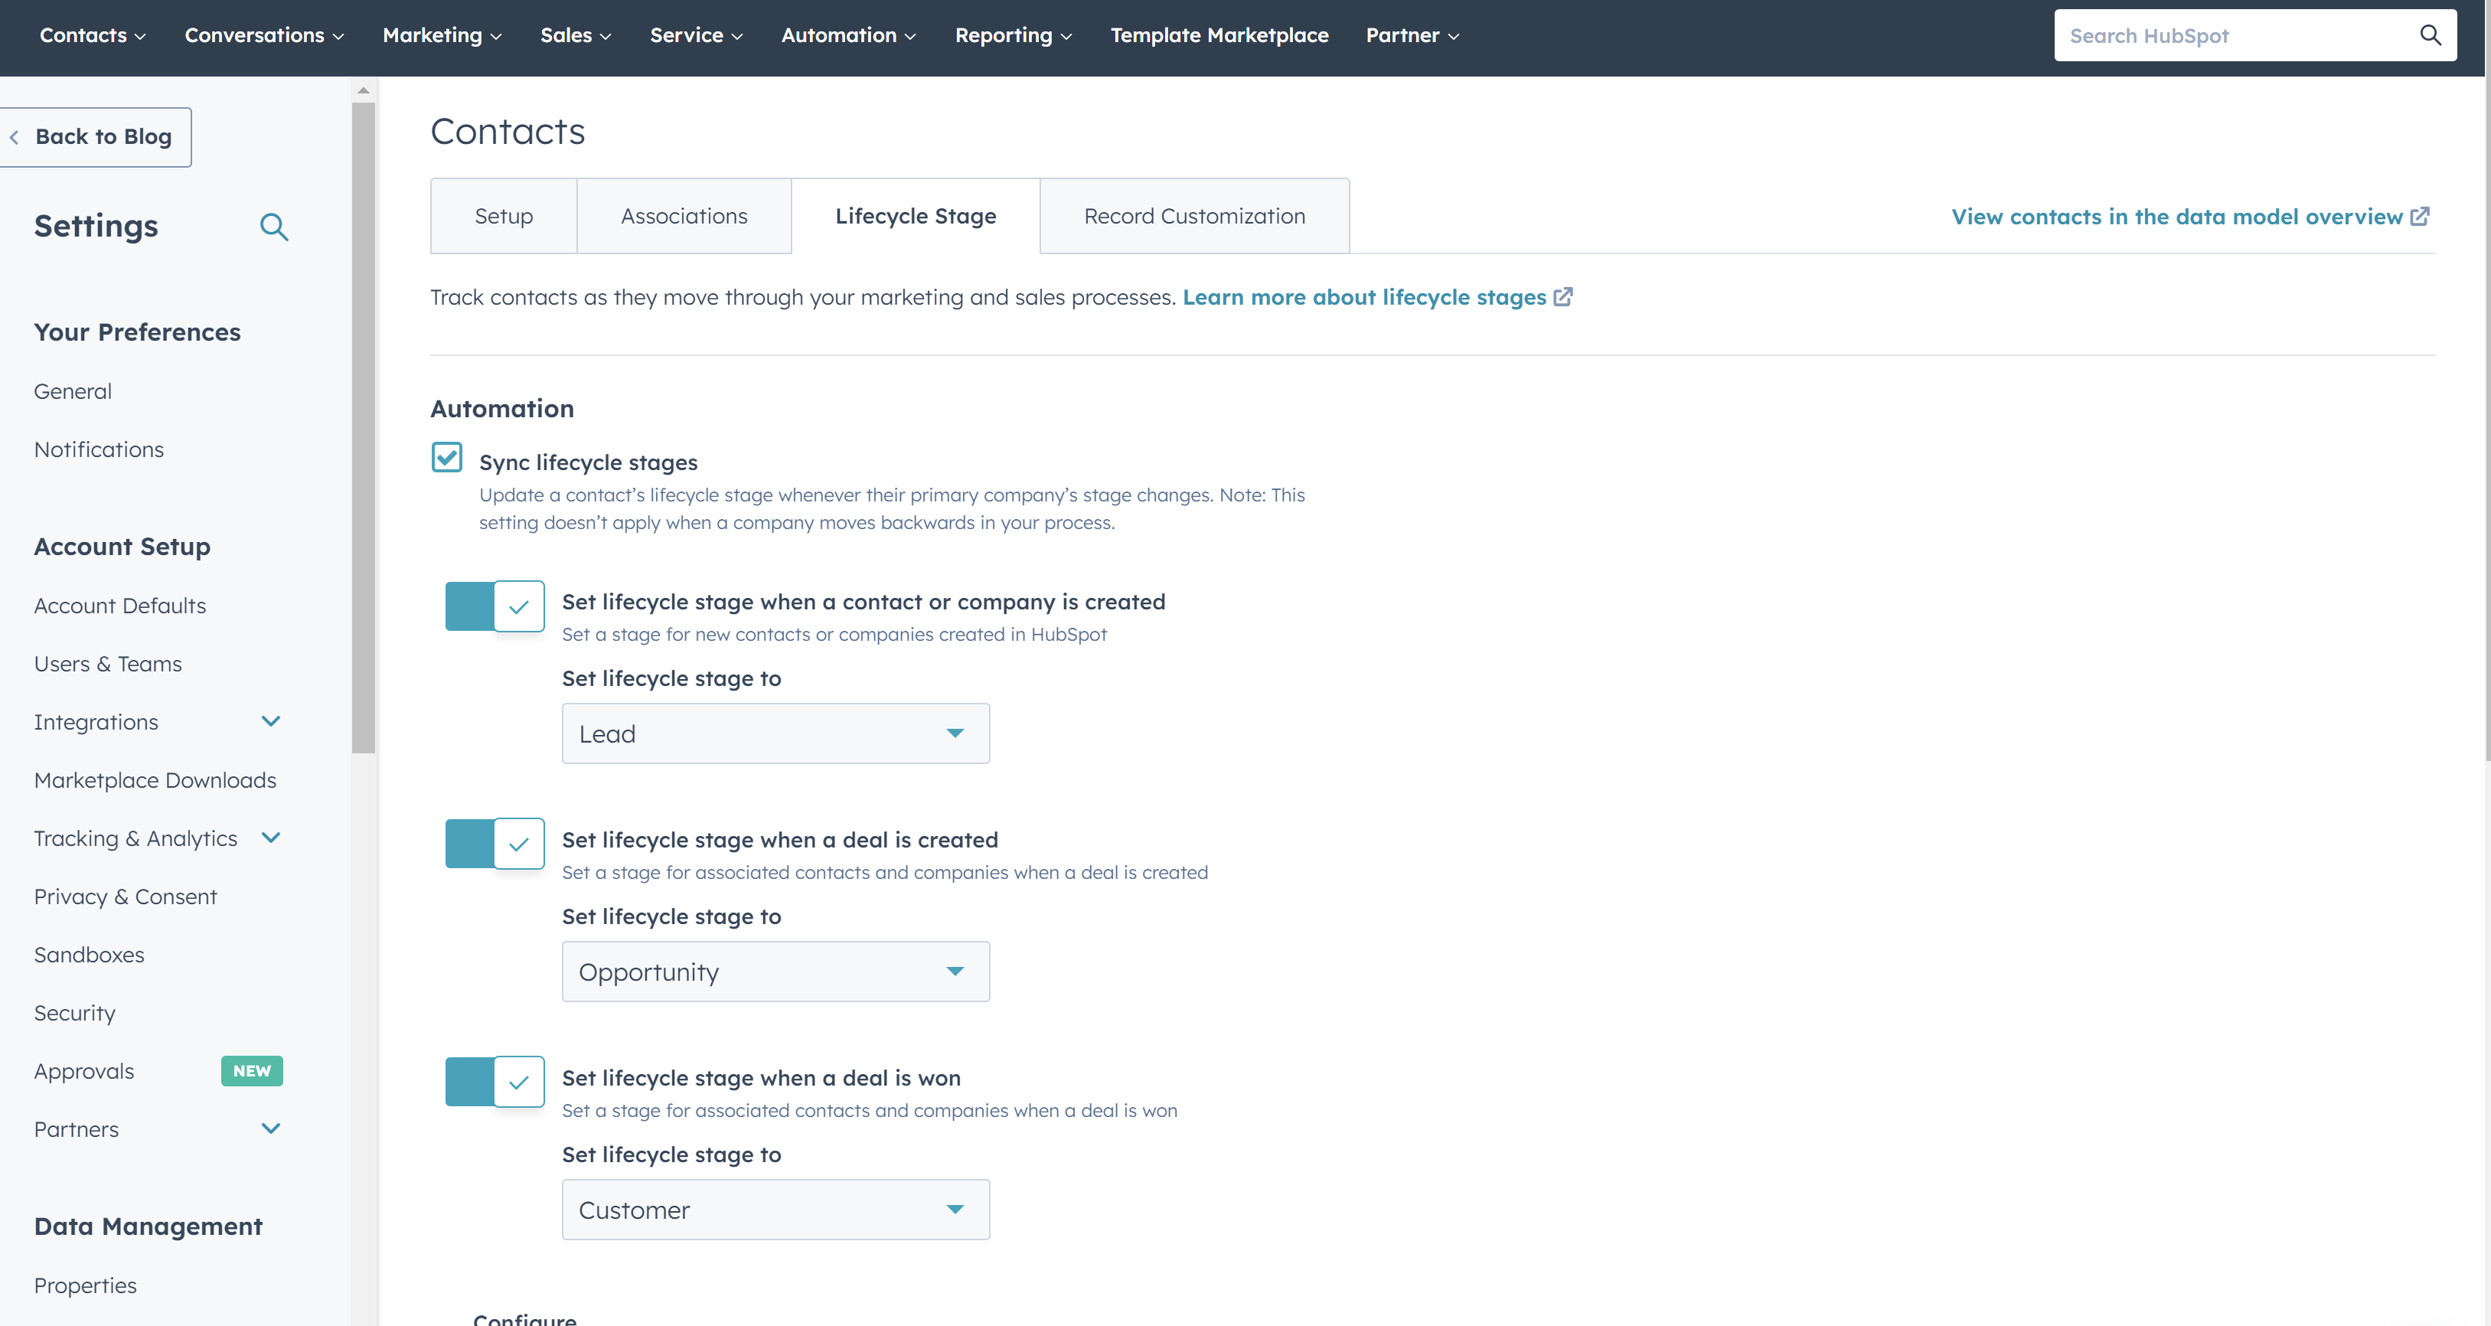The height and width of the screenshot is (1326, 2491).
Task: Expand the Integrations section
Action: point(271,721)
